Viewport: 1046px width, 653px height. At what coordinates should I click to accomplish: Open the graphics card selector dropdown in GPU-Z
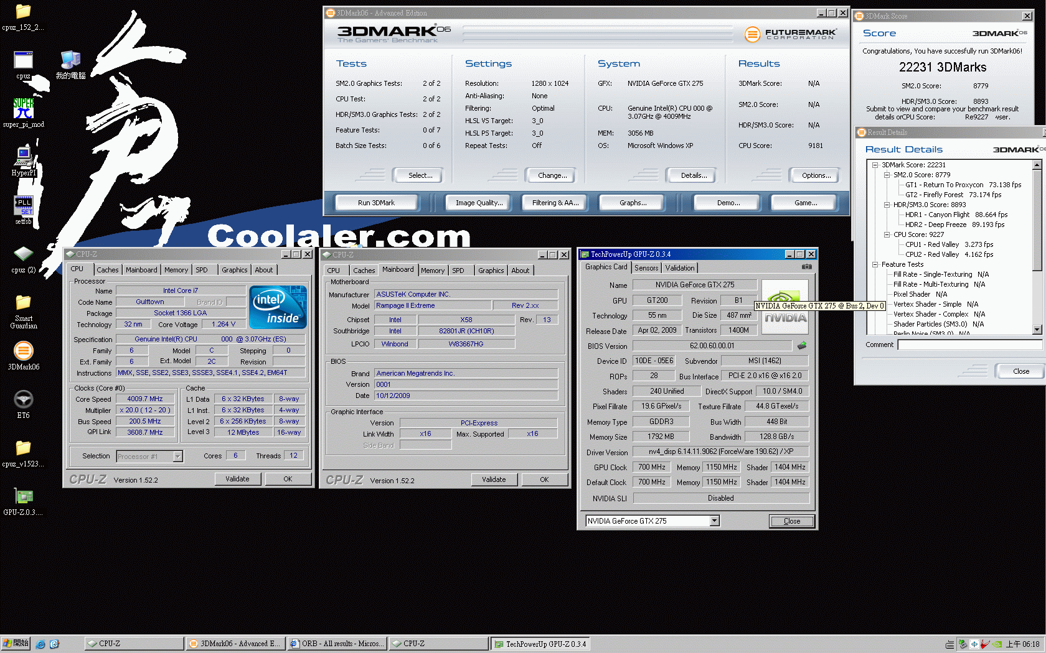(714, 521)
